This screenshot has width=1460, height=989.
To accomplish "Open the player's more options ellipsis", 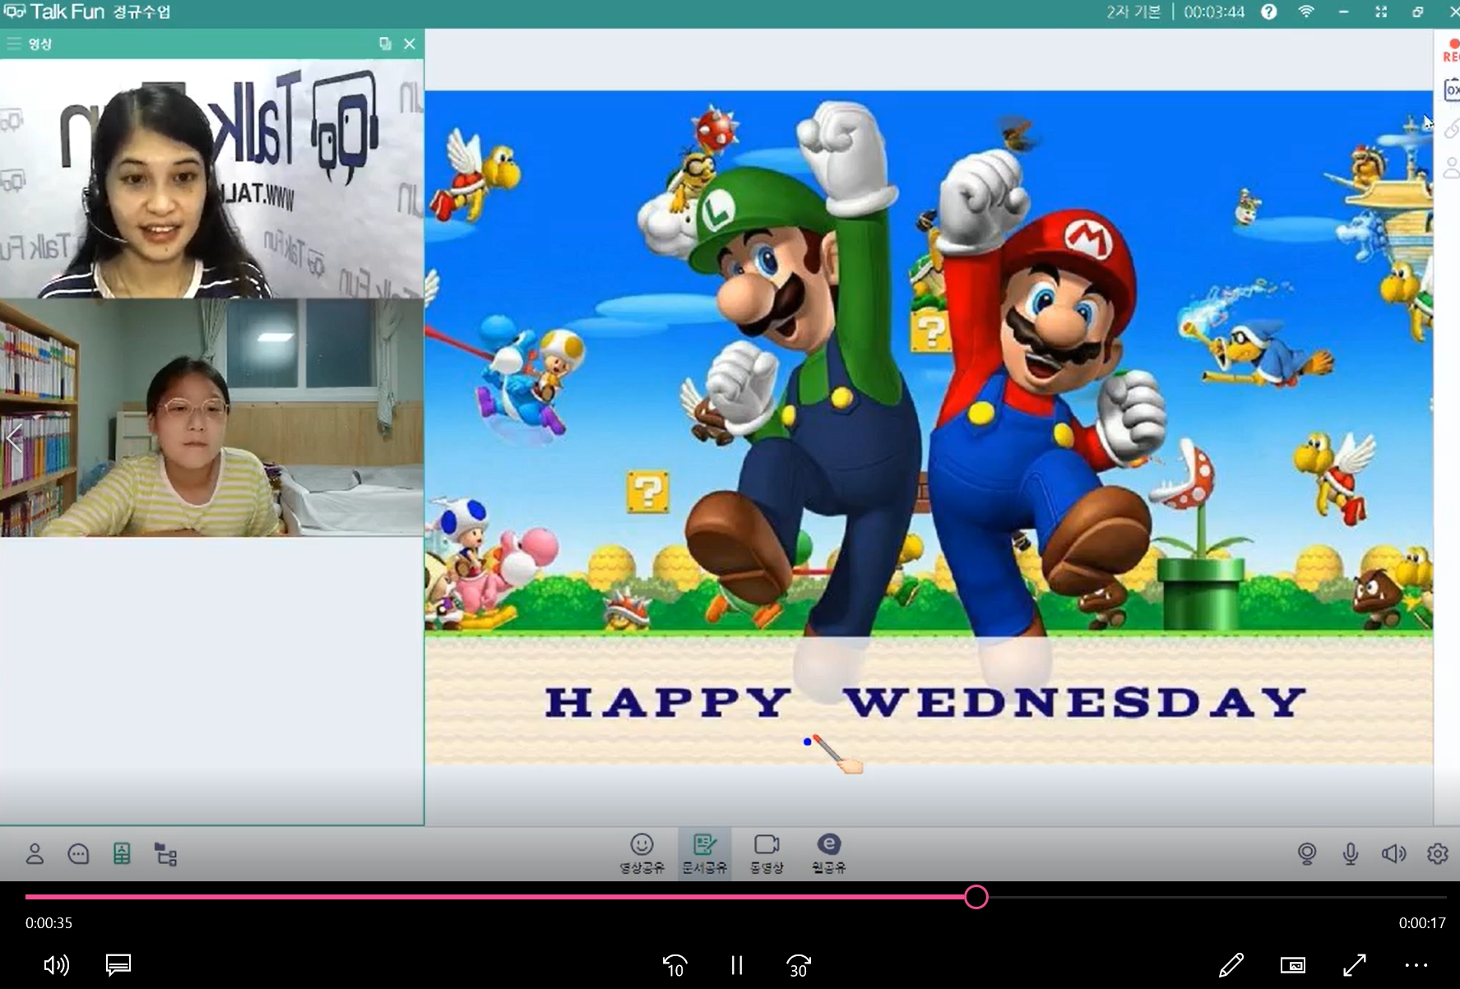I will pos(1416,964).
